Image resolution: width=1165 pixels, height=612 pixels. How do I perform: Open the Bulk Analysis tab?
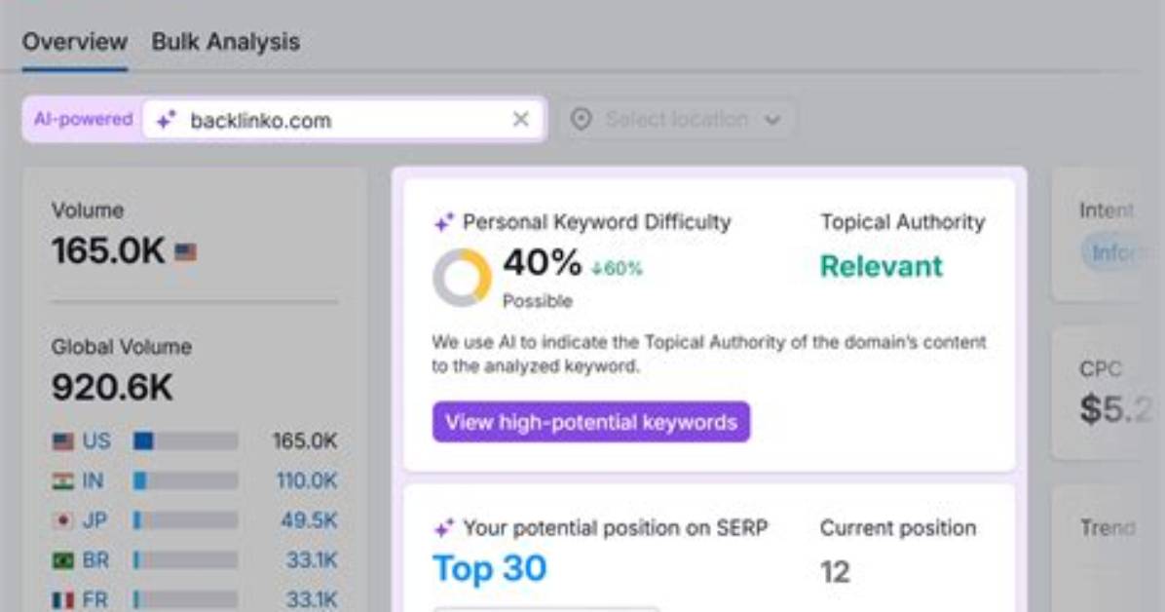[226, 42]
